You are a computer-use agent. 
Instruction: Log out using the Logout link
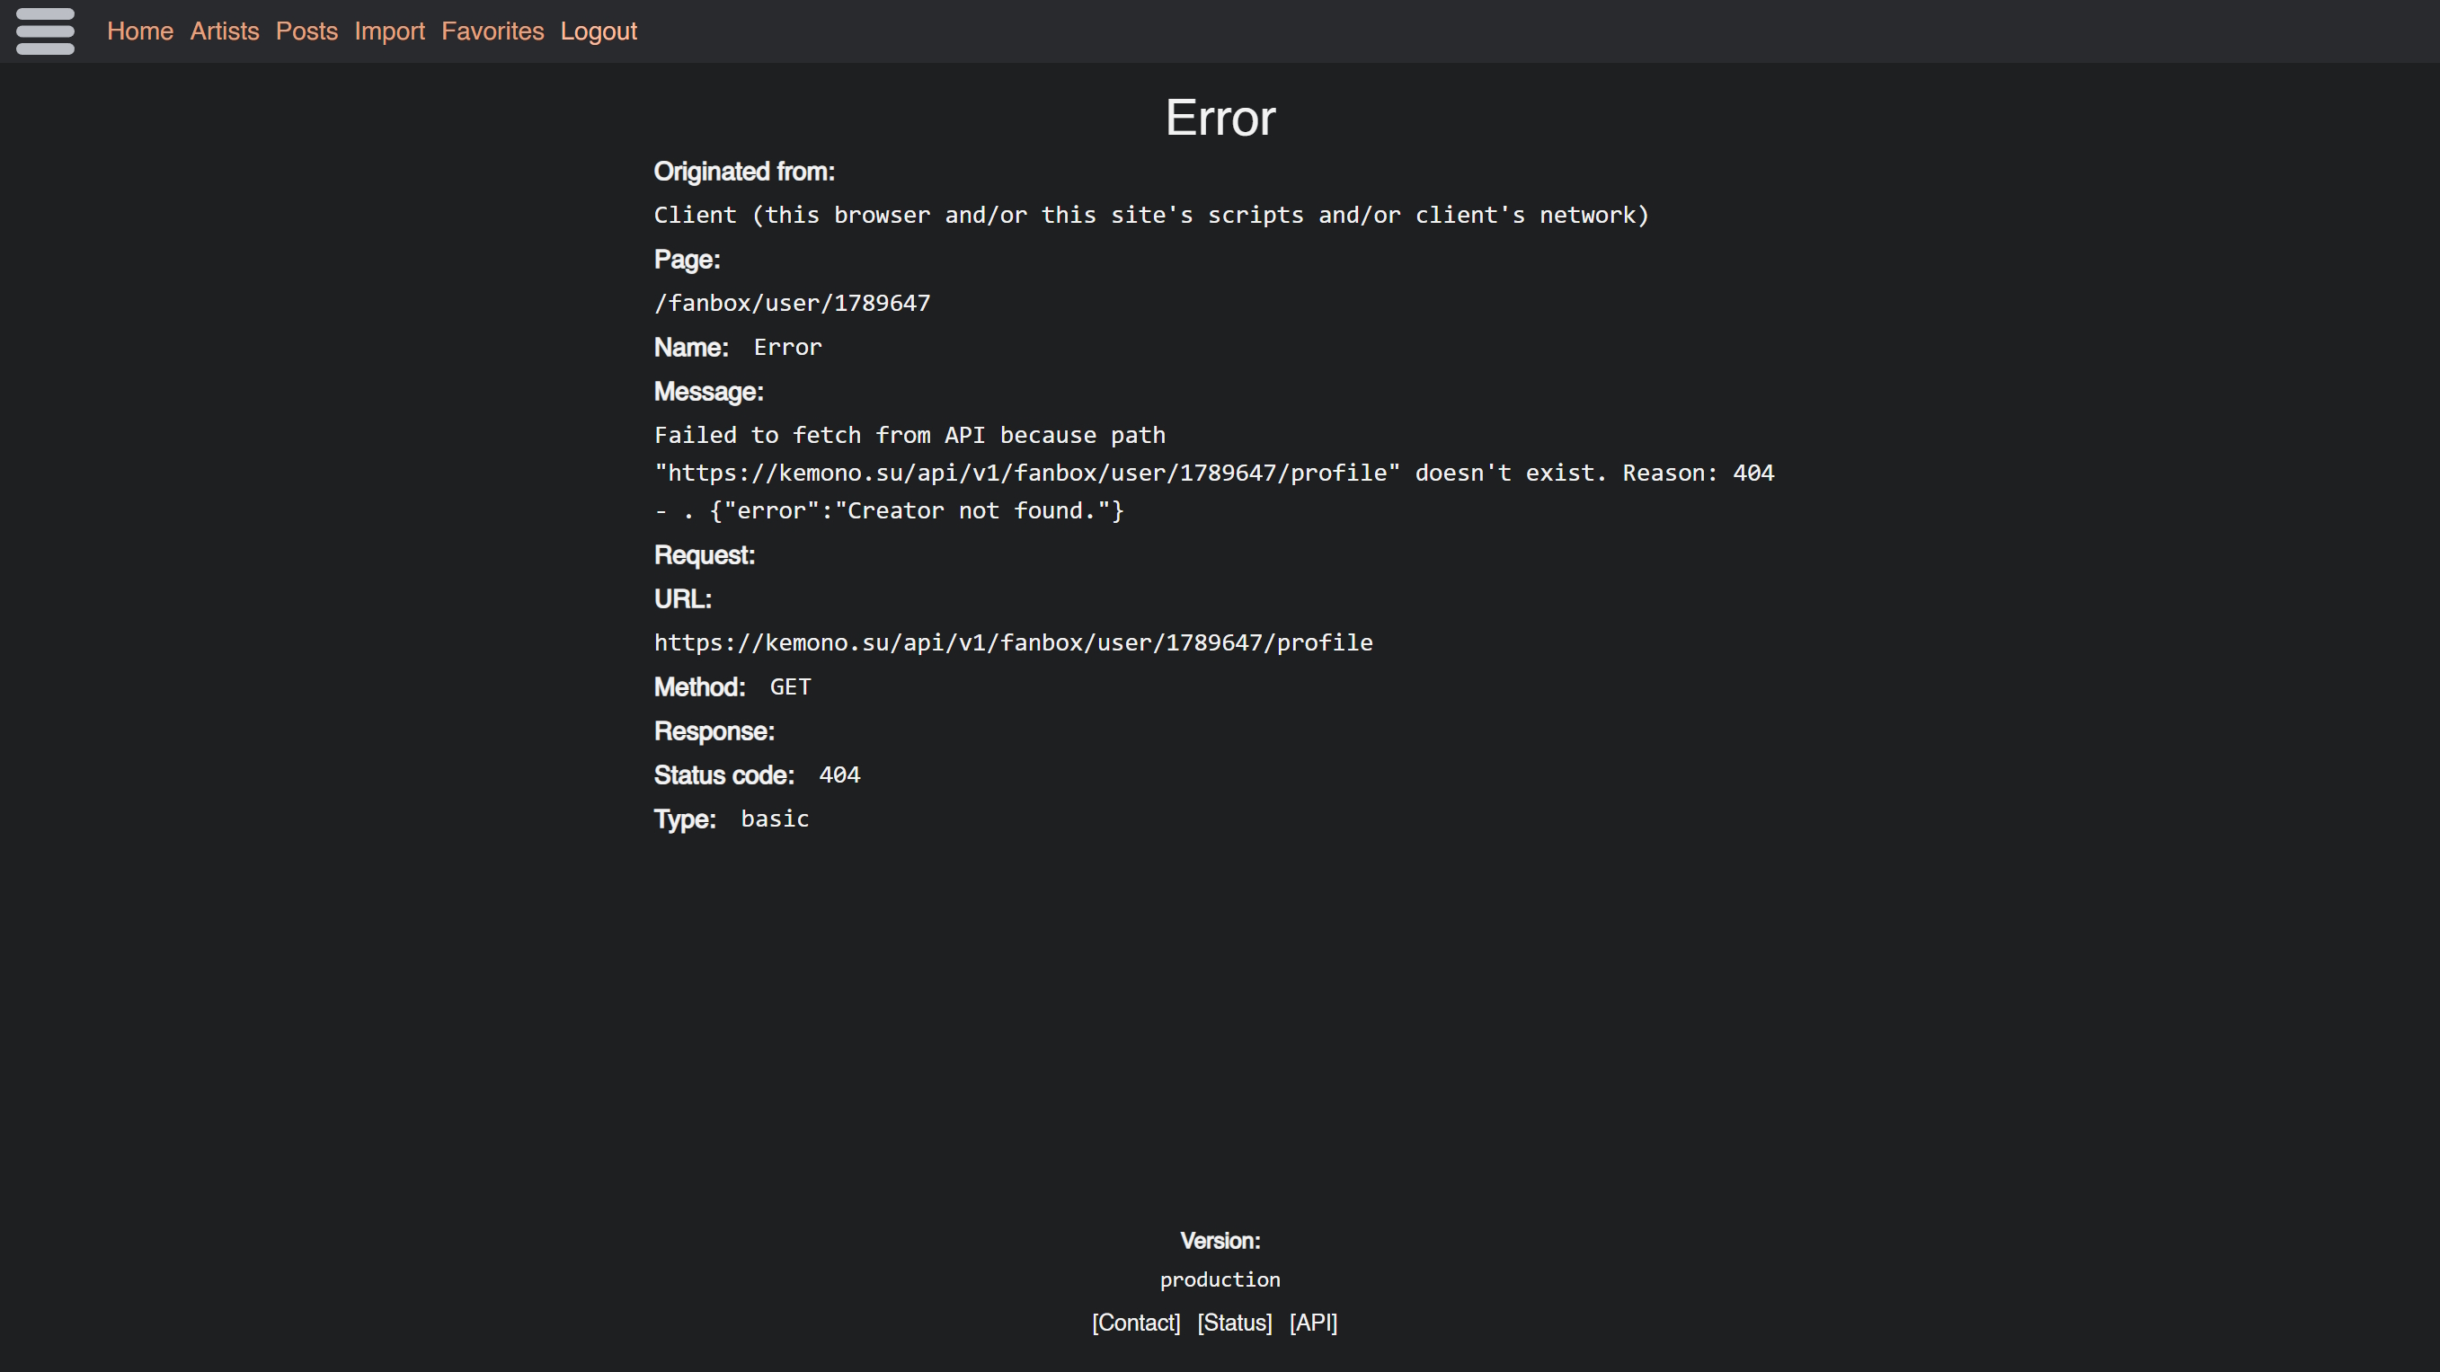tap(599, 31)
